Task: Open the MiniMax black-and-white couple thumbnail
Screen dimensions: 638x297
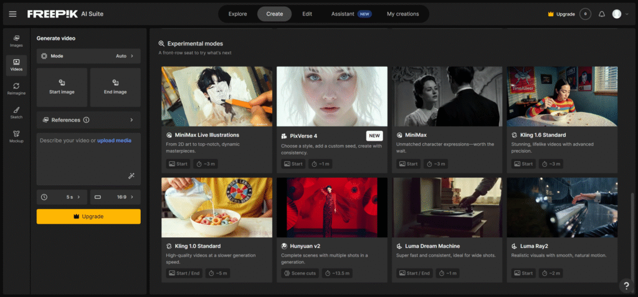Action: (447, 97)
